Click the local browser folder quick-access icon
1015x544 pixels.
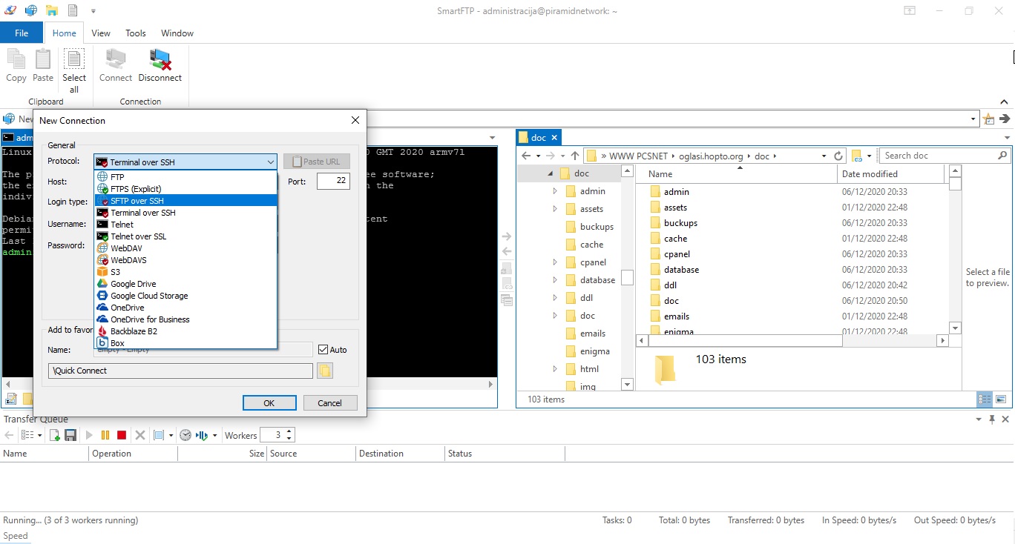tap(51, 10)
